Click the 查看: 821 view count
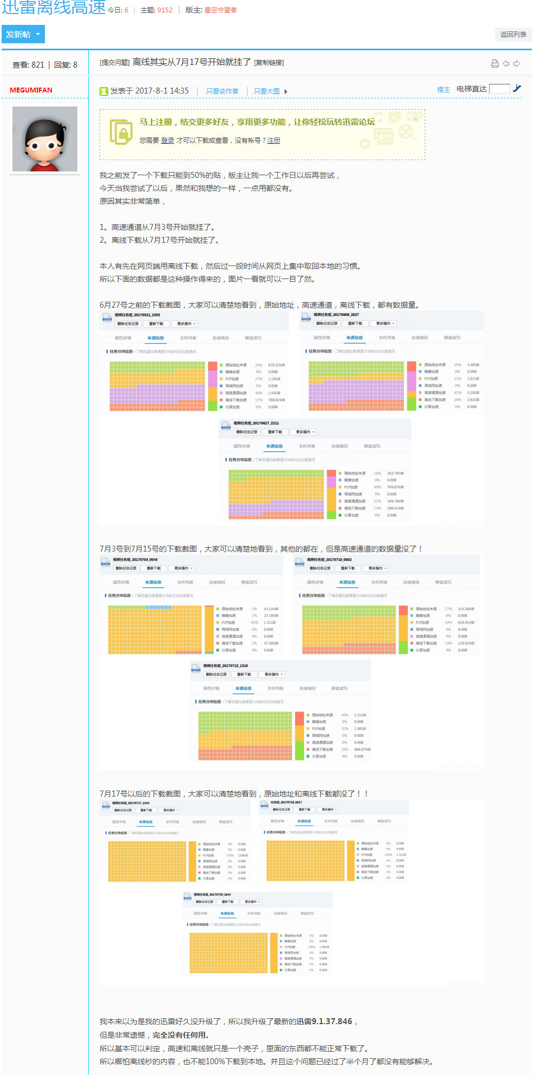The width and height of the screenshot is (534, 1075). [x=28, y=65]
